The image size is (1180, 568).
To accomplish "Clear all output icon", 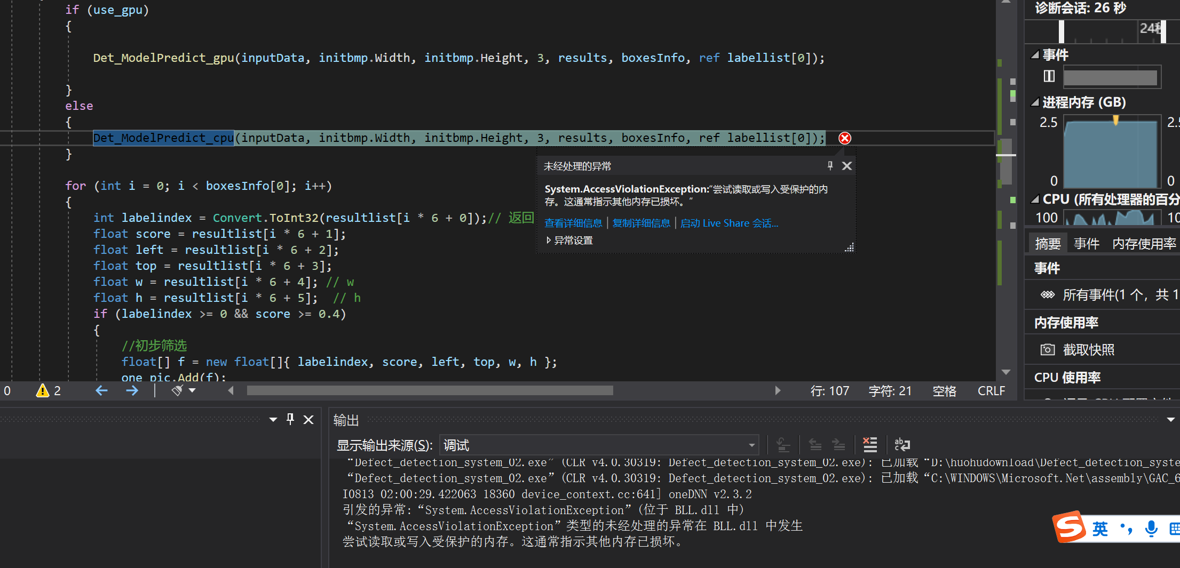I will coord(870,445).
